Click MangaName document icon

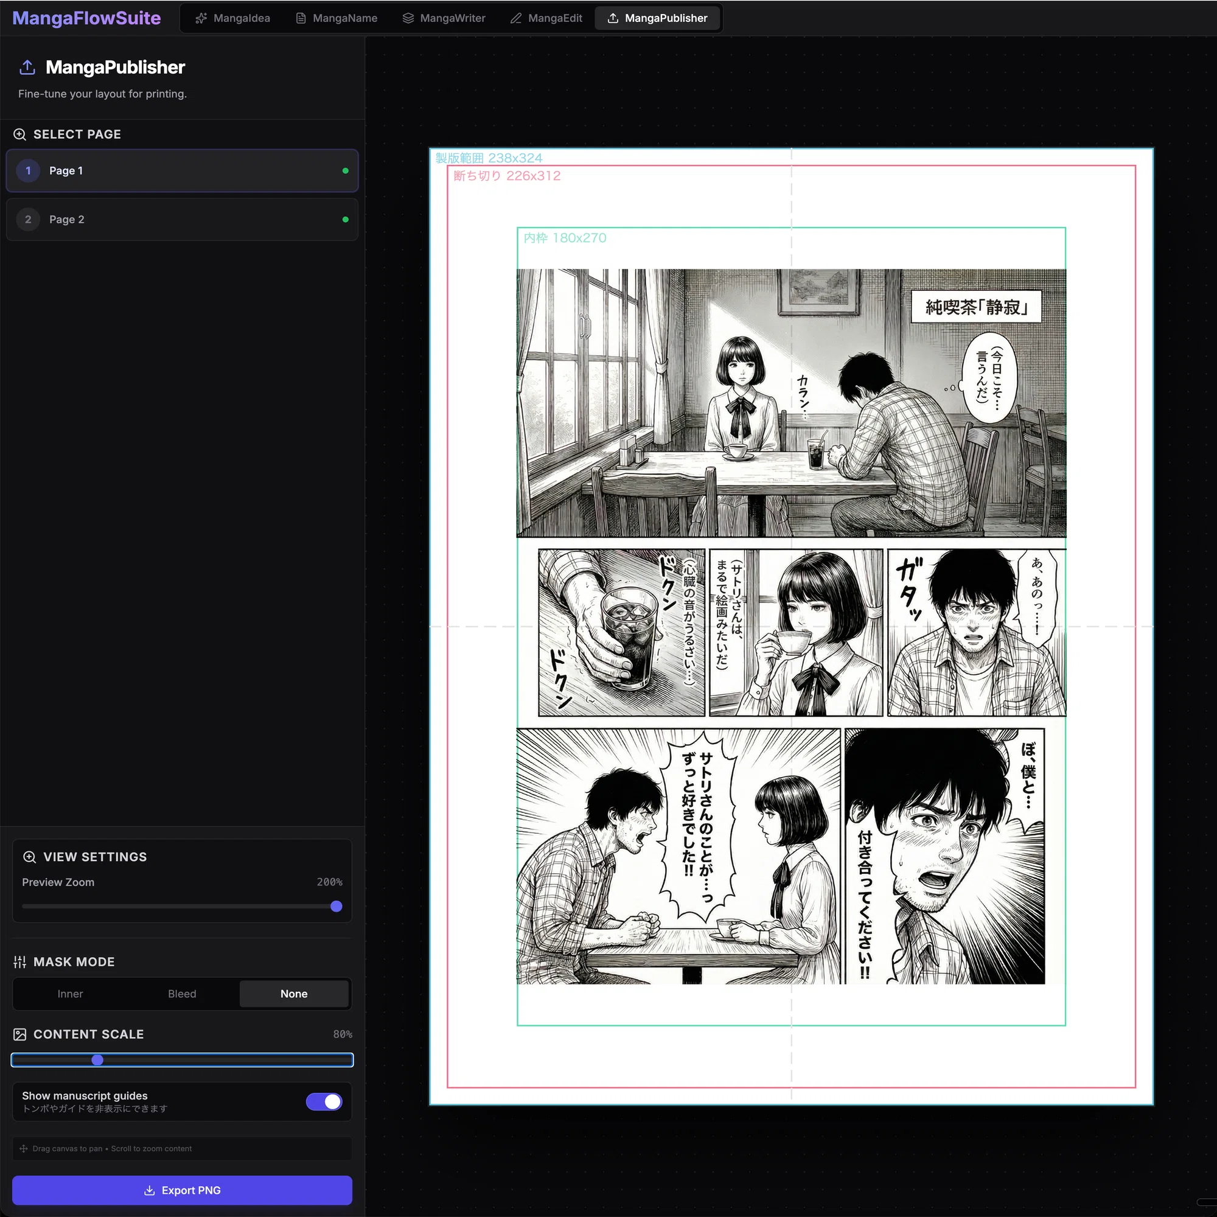pyautogui.click(x=301, y=18)
